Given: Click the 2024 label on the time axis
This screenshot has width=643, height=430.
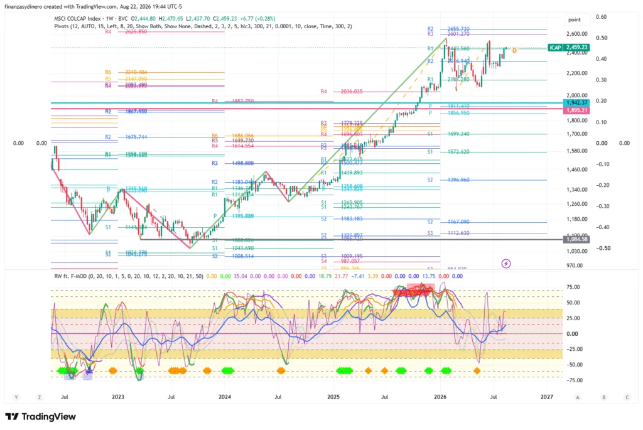Looking at the screenshot, I should click(x=225, y=397).
